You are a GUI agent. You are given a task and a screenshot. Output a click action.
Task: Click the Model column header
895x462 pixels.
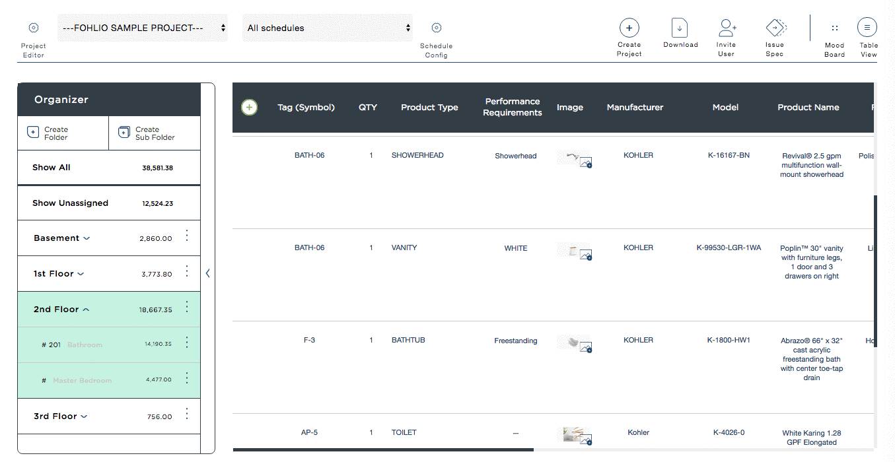point(725,108)
